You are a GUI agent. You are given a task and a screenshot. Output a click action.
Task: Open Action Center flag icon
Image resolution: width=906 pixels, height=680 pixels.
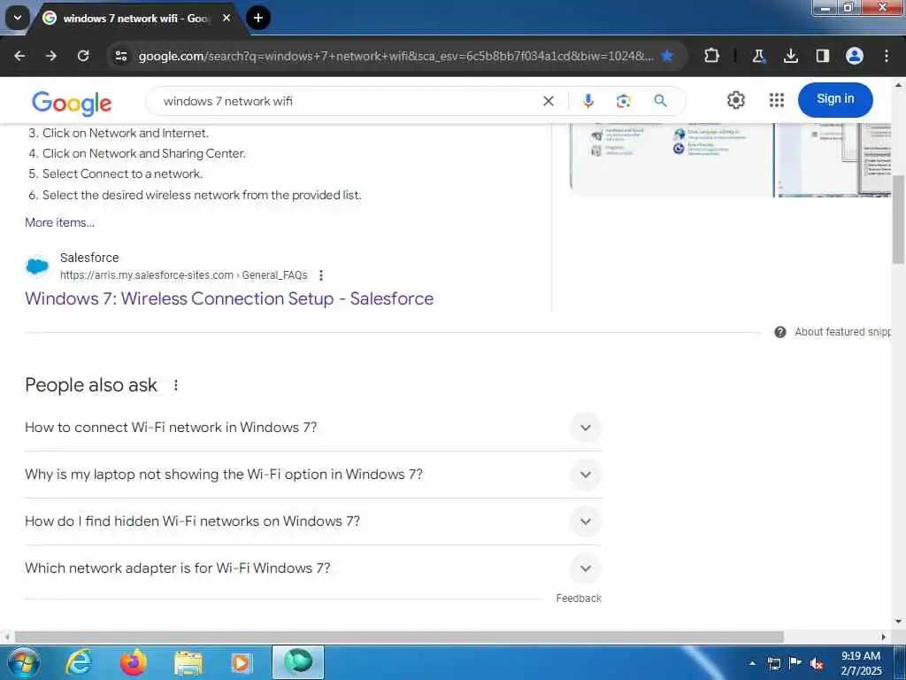pos(795,662)
